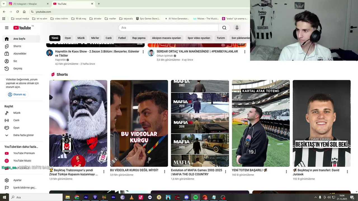The width and height of the screenshot is (358, 201).
Task: Open the YouTube hamburger guide menu
Action: click(7, 28)
